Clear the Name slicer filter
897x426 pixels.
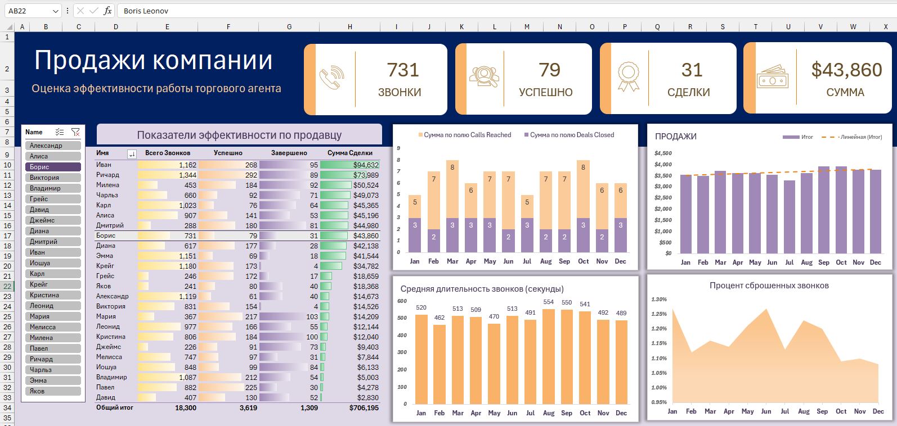click(x=75, y=132)
